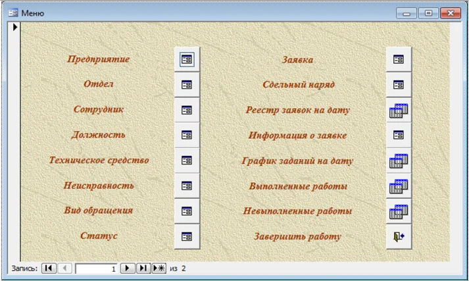Click the Завершить работу label text
This screenshot has width=469, height=281.
297,236
